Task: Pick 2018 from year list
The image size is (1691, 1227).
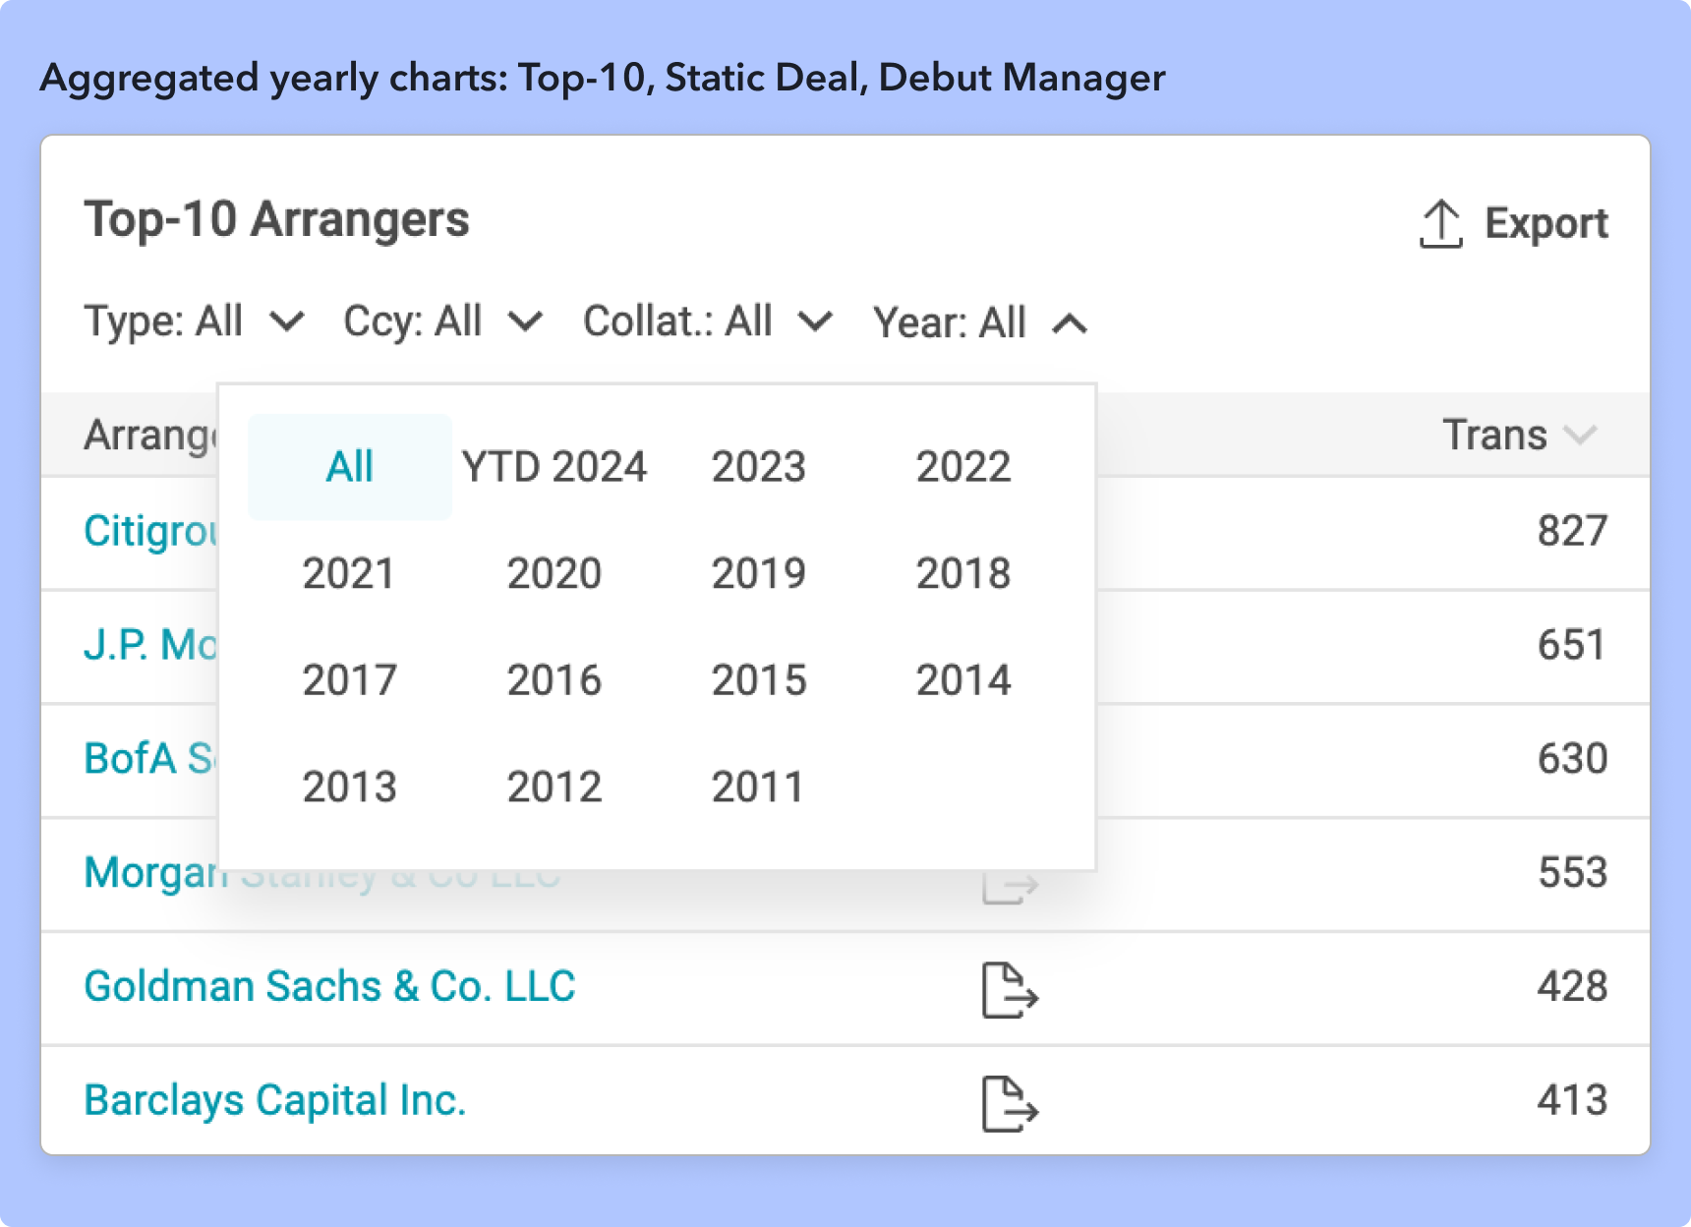Action: pyautogui.click(x=962, y=573)
